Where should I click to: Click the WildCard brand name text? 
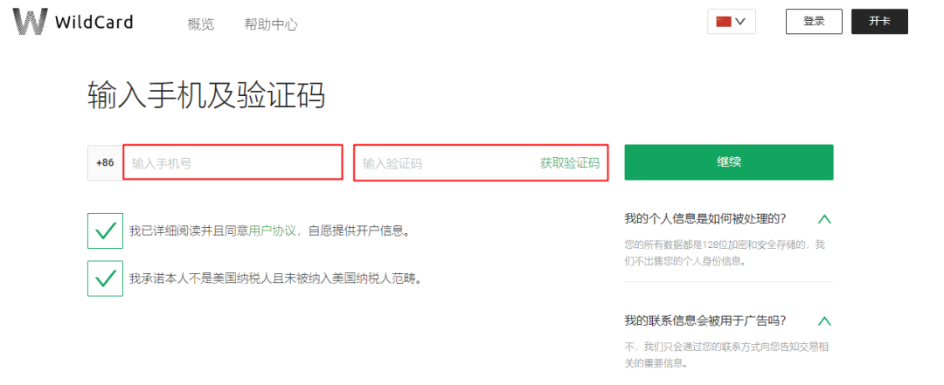pyautogui.click(x=94, y=22)
